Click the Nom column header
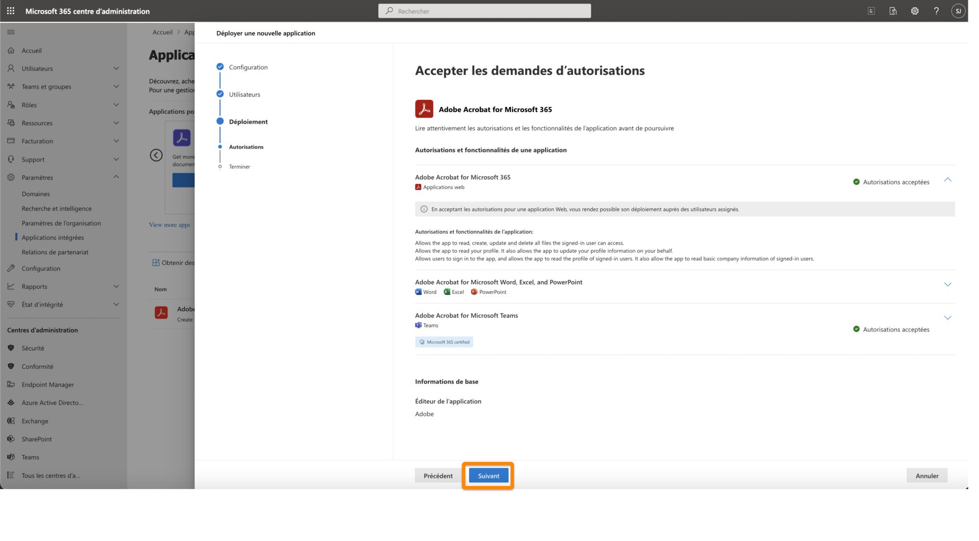The height and width of the screenshot is (541, 979). tap(161, 289)
